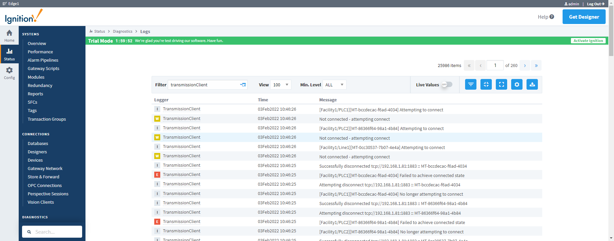This screenshot has height=241, width=614.
Task: Open OPC Connections page
Action: [45, 186]
